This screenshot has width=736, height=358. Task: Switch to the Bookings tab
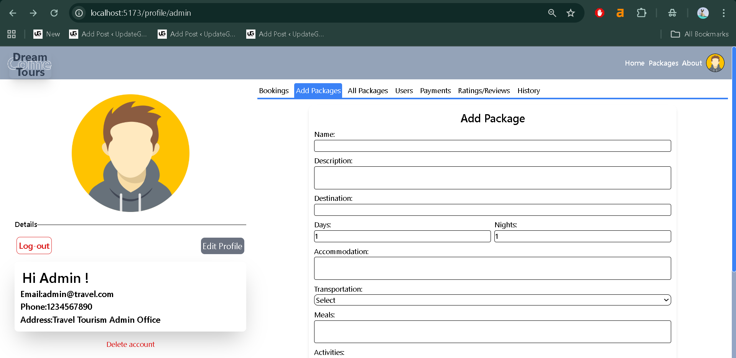[x=273, y=91]
